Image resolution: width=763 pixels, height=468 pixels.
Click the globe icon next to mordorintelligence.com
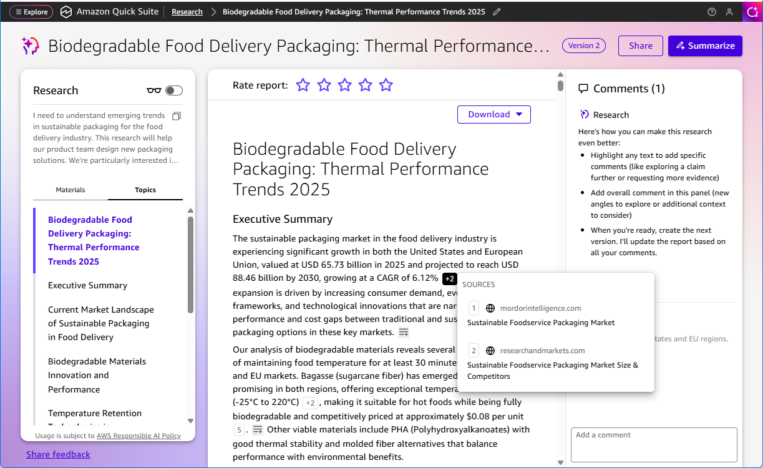pyautogui.click(x=490, y=308)
